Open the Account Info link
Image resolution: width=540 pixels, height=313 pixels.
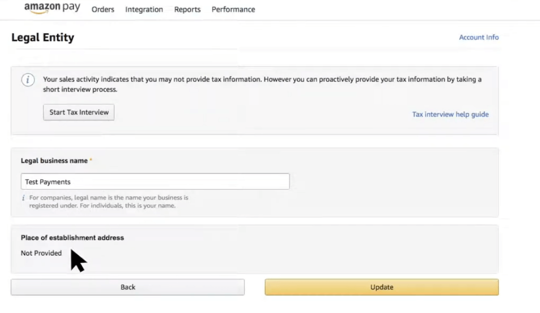[x=478, y=37]
